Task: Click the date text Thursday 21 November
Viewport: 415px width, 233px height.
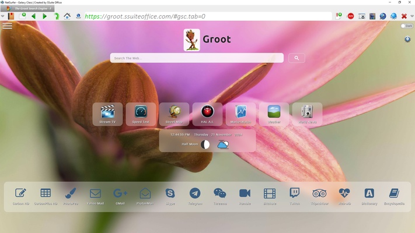Action: point(213,135)
